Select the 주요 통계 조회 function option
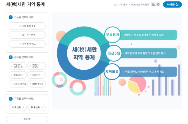Viewport: 188px width, 124px height. 27,26
